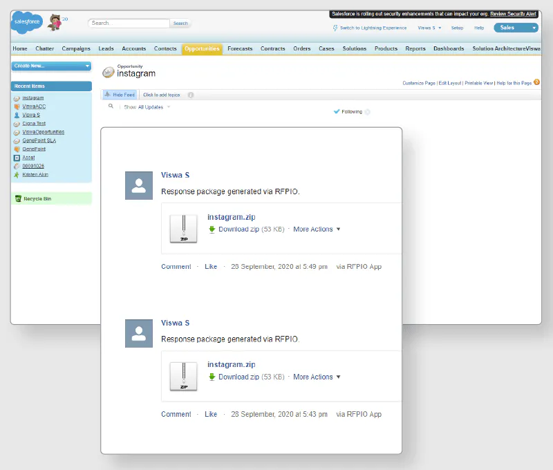Click icon beside GenePoint SLA recent item
Image resolution: width=553 pixels, height=470 pixels.
pyautogui.click(x=17, y=141)
